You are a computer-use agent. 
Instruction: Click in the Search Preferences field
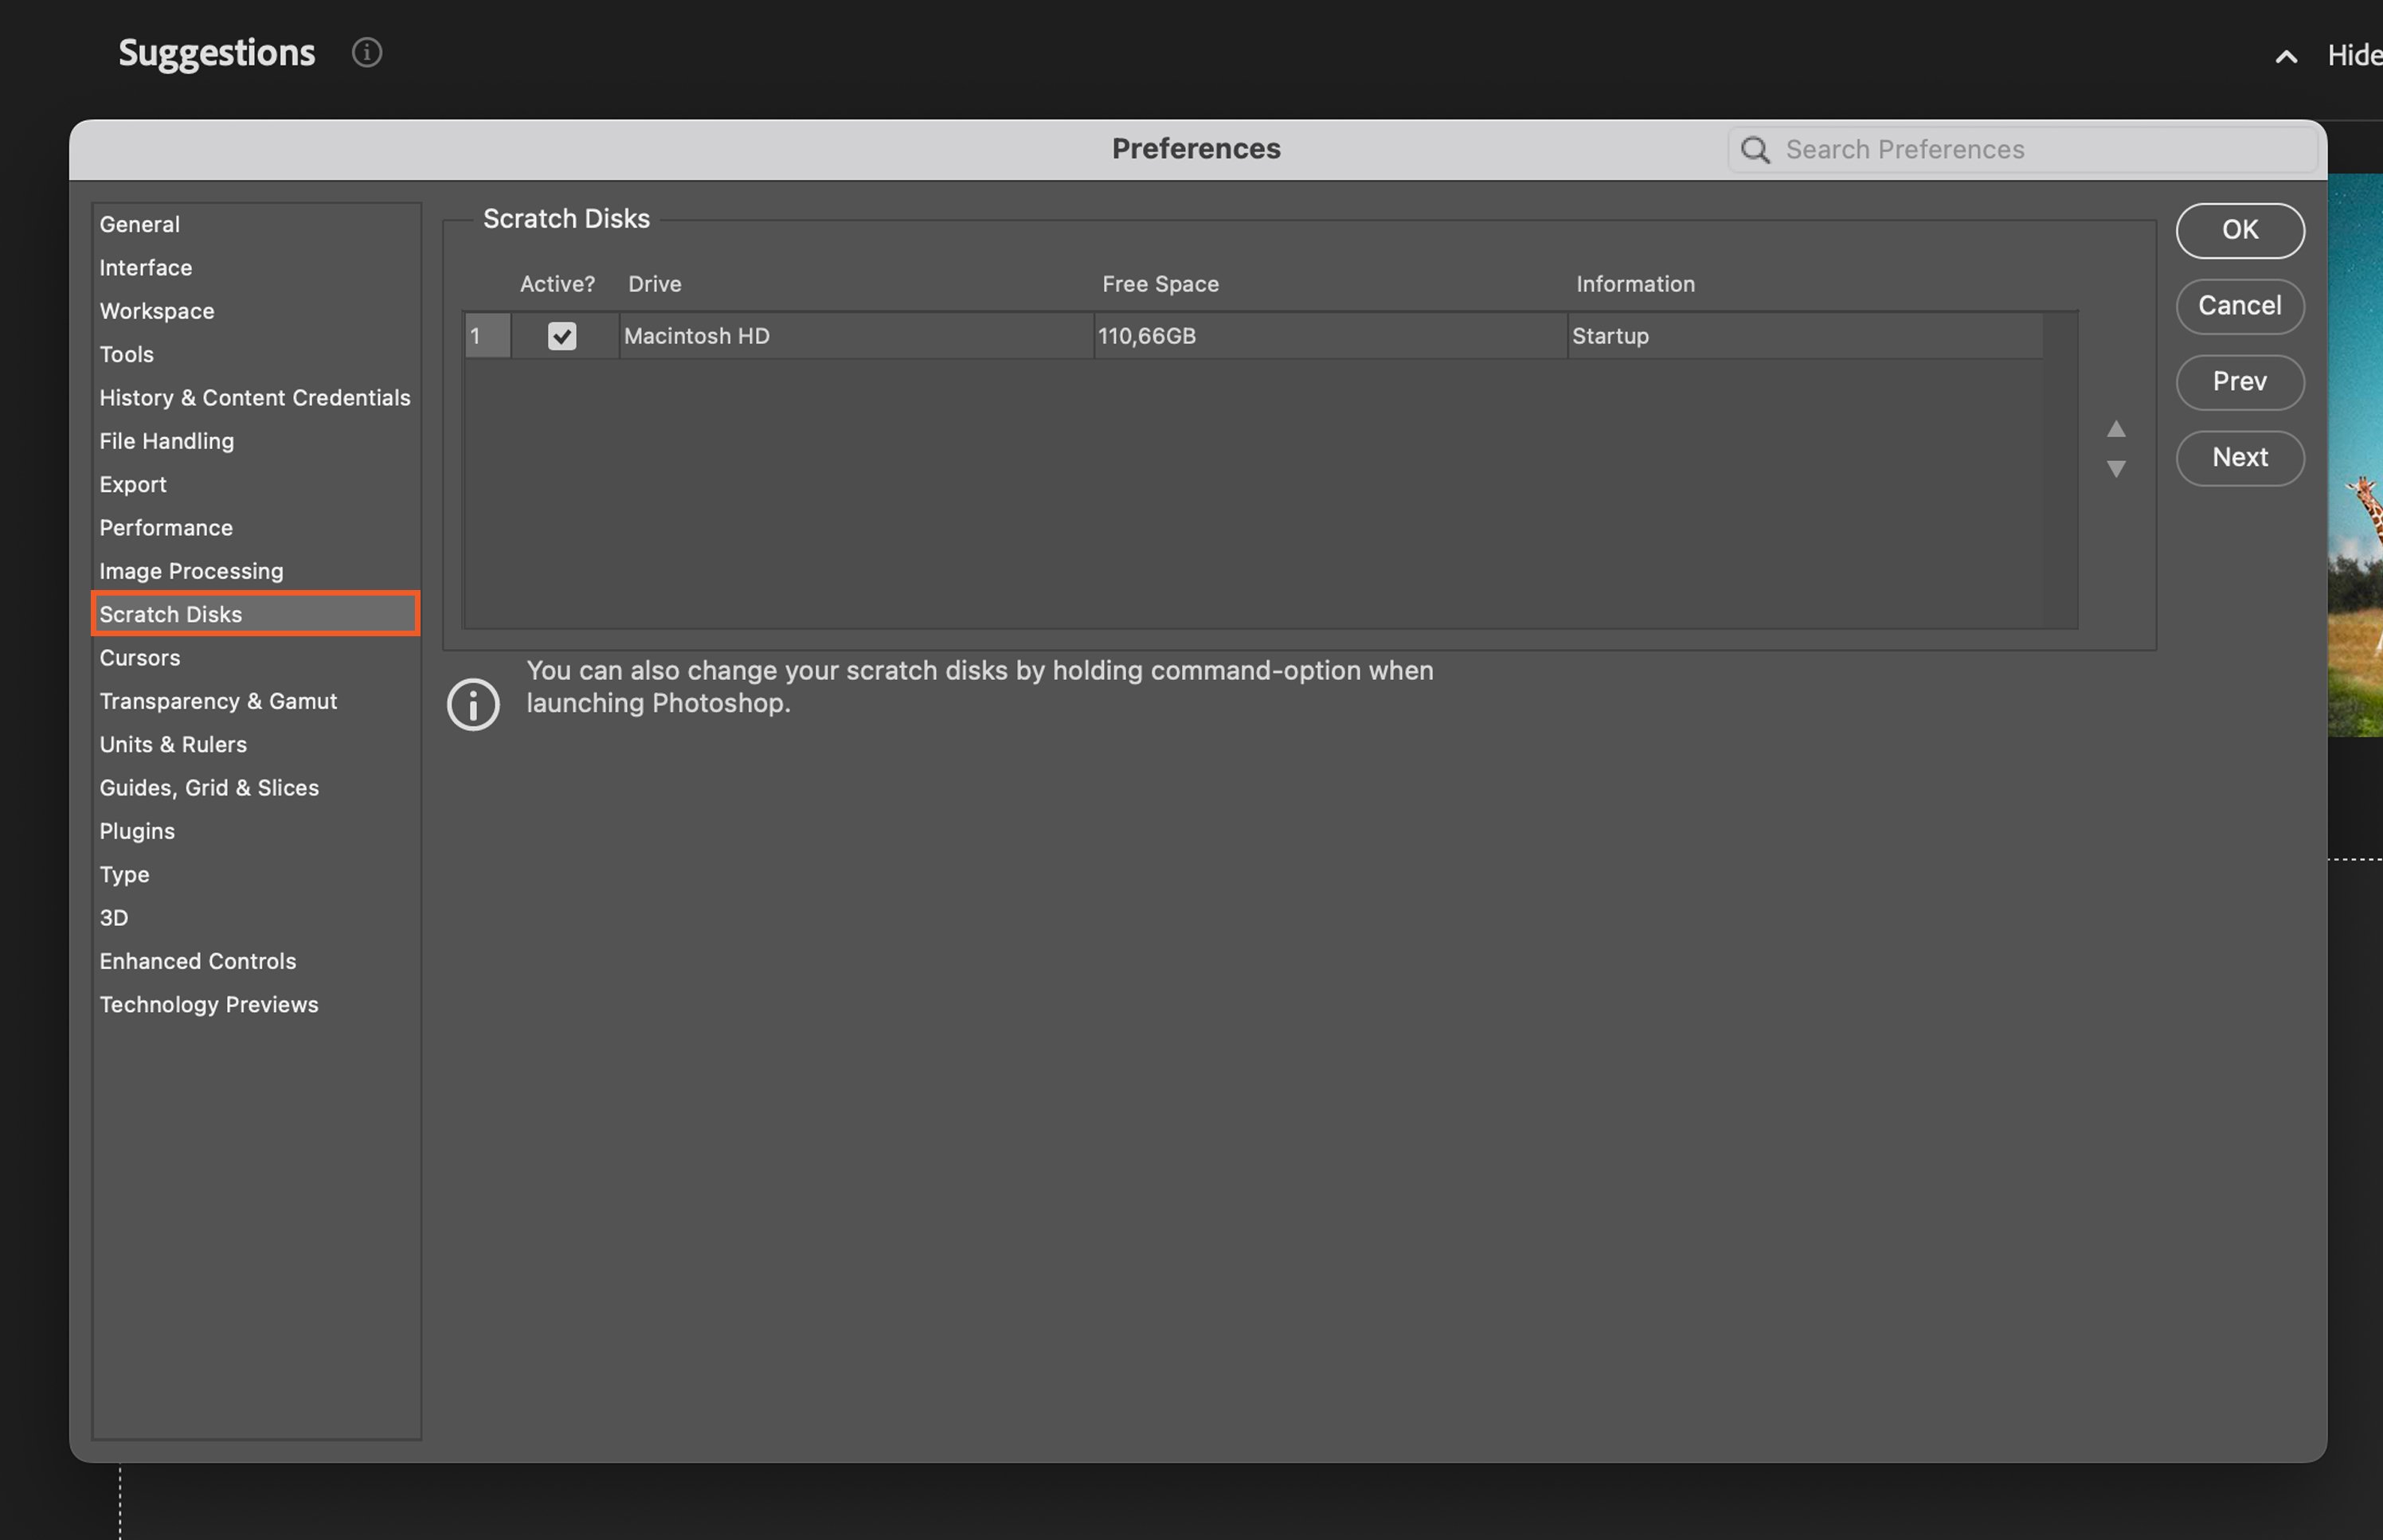pos(2040,150)
